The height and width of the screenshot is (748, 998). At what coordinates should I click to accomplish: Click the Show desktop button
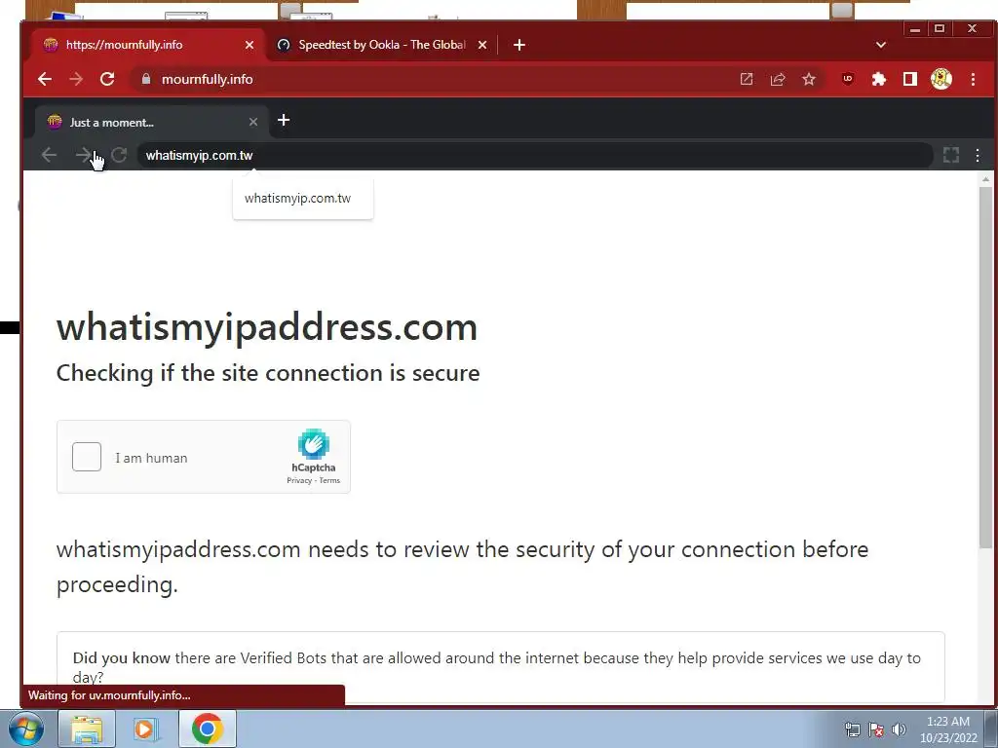click(x=991, y=729)
